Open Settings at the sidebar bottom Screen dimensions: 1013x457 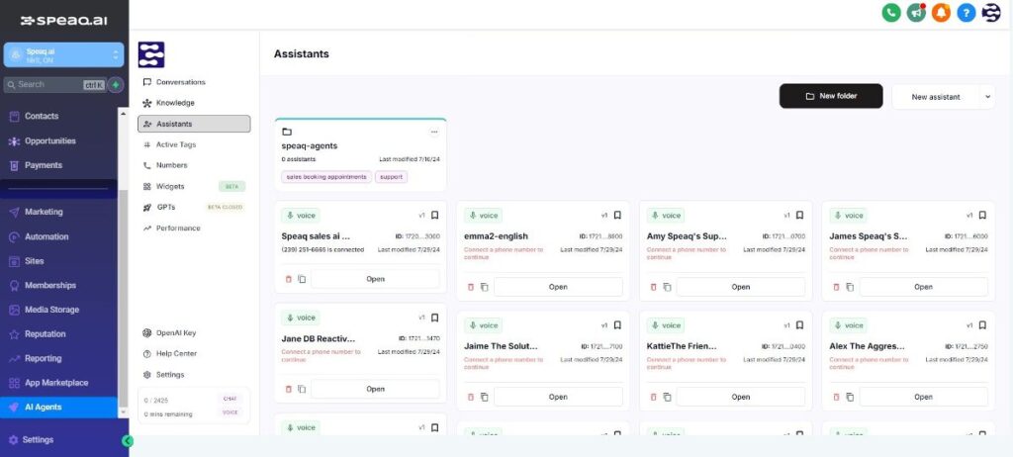[38, 440]
